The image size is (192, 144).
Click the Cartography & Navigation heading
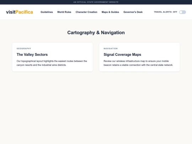pyautogui.click(x=96, y=33)
